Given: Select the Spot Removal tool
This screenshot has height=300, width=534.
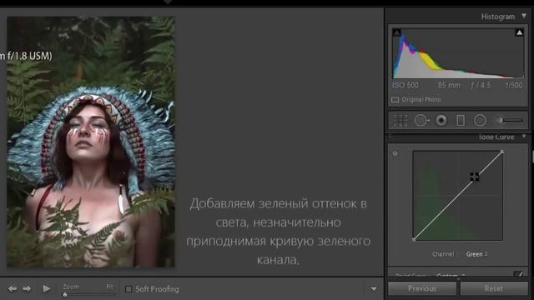Looking at the screenshot, I should pos(421,120).
